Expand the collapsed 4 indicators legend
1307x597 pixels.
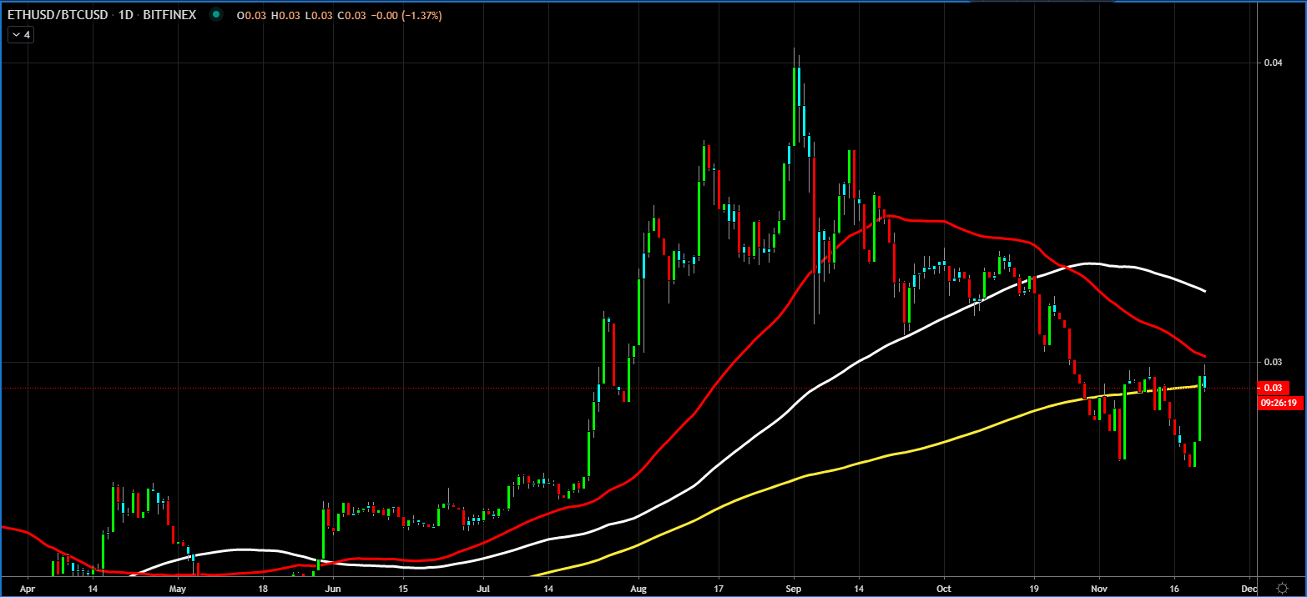point(21,35)
